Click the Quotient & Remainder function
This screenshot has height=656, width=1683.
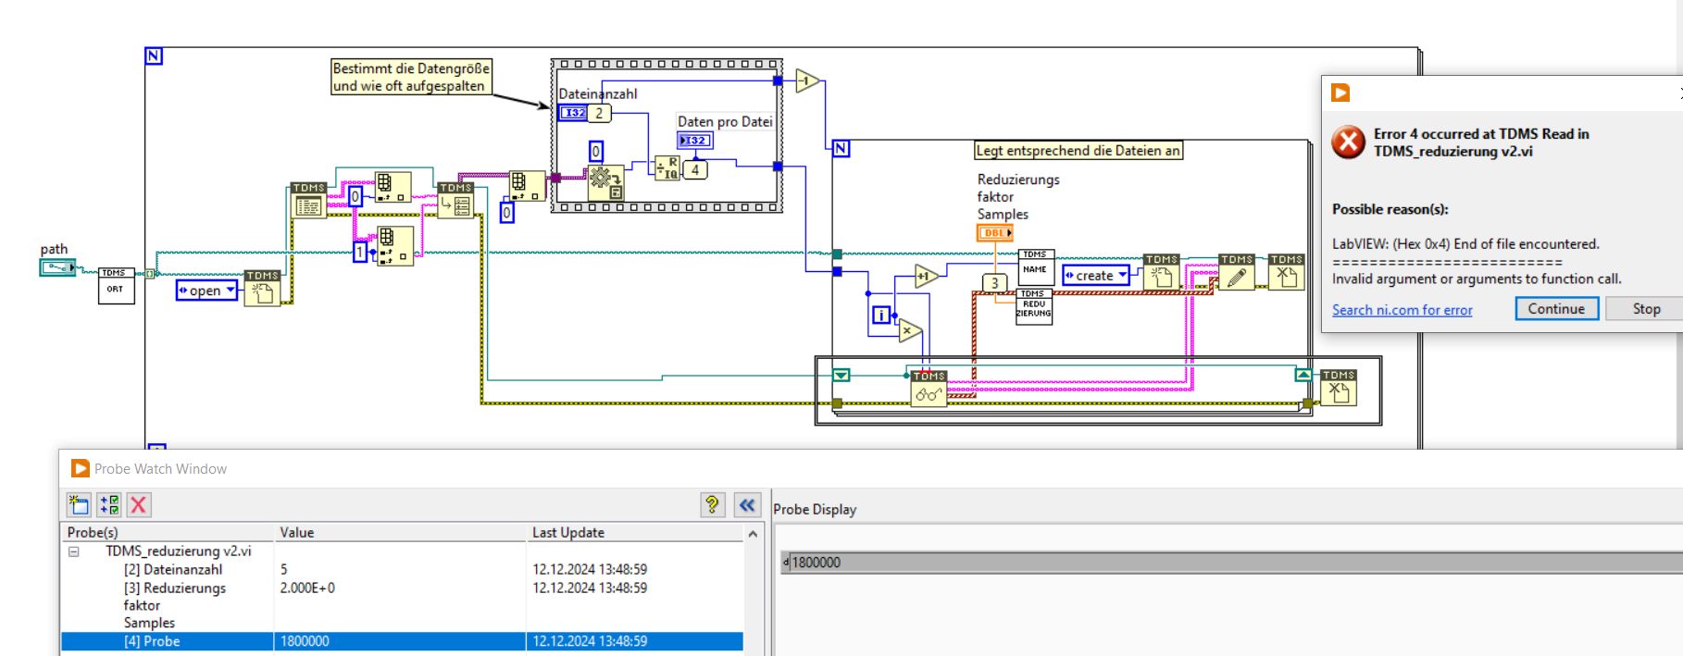click(x=667, y=168)
